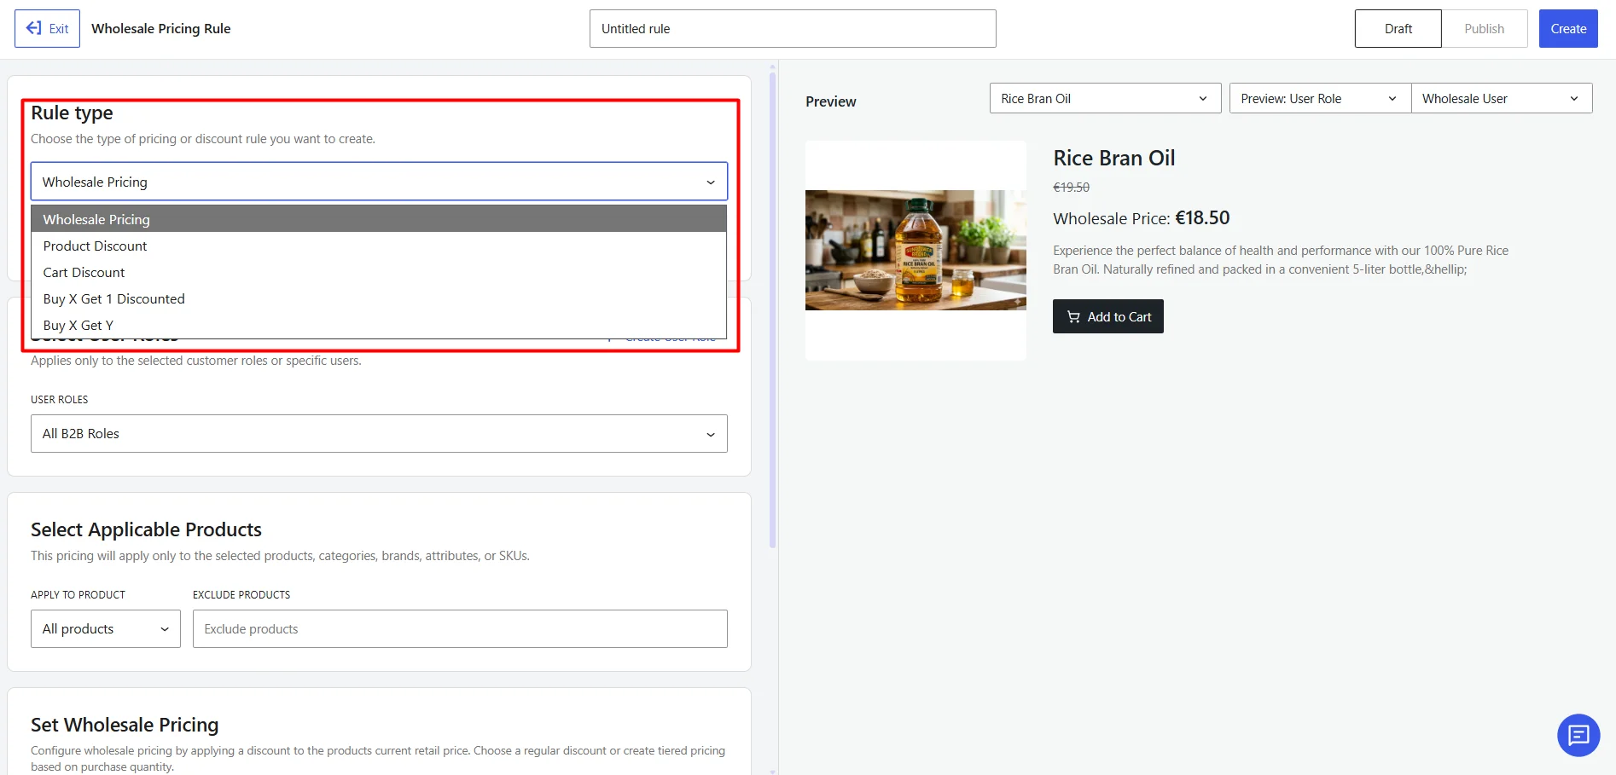Click the Rice Bran Oil product image
This screenshot has width=1616, height=775.
pos(916,250)
